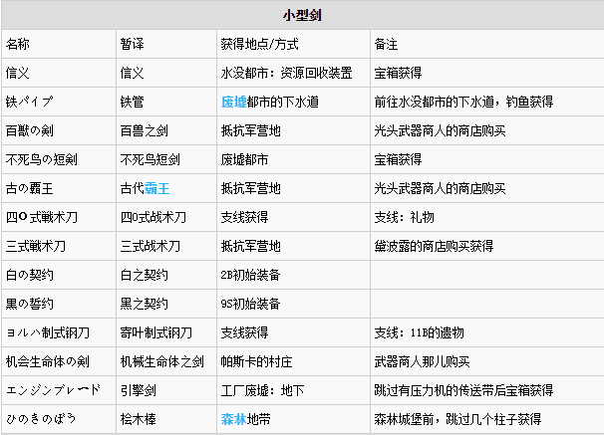Viewport: 604px width, 435px height.
Task: Open the 森林 link in the 桧木棒 row
Action: point(234,419)
